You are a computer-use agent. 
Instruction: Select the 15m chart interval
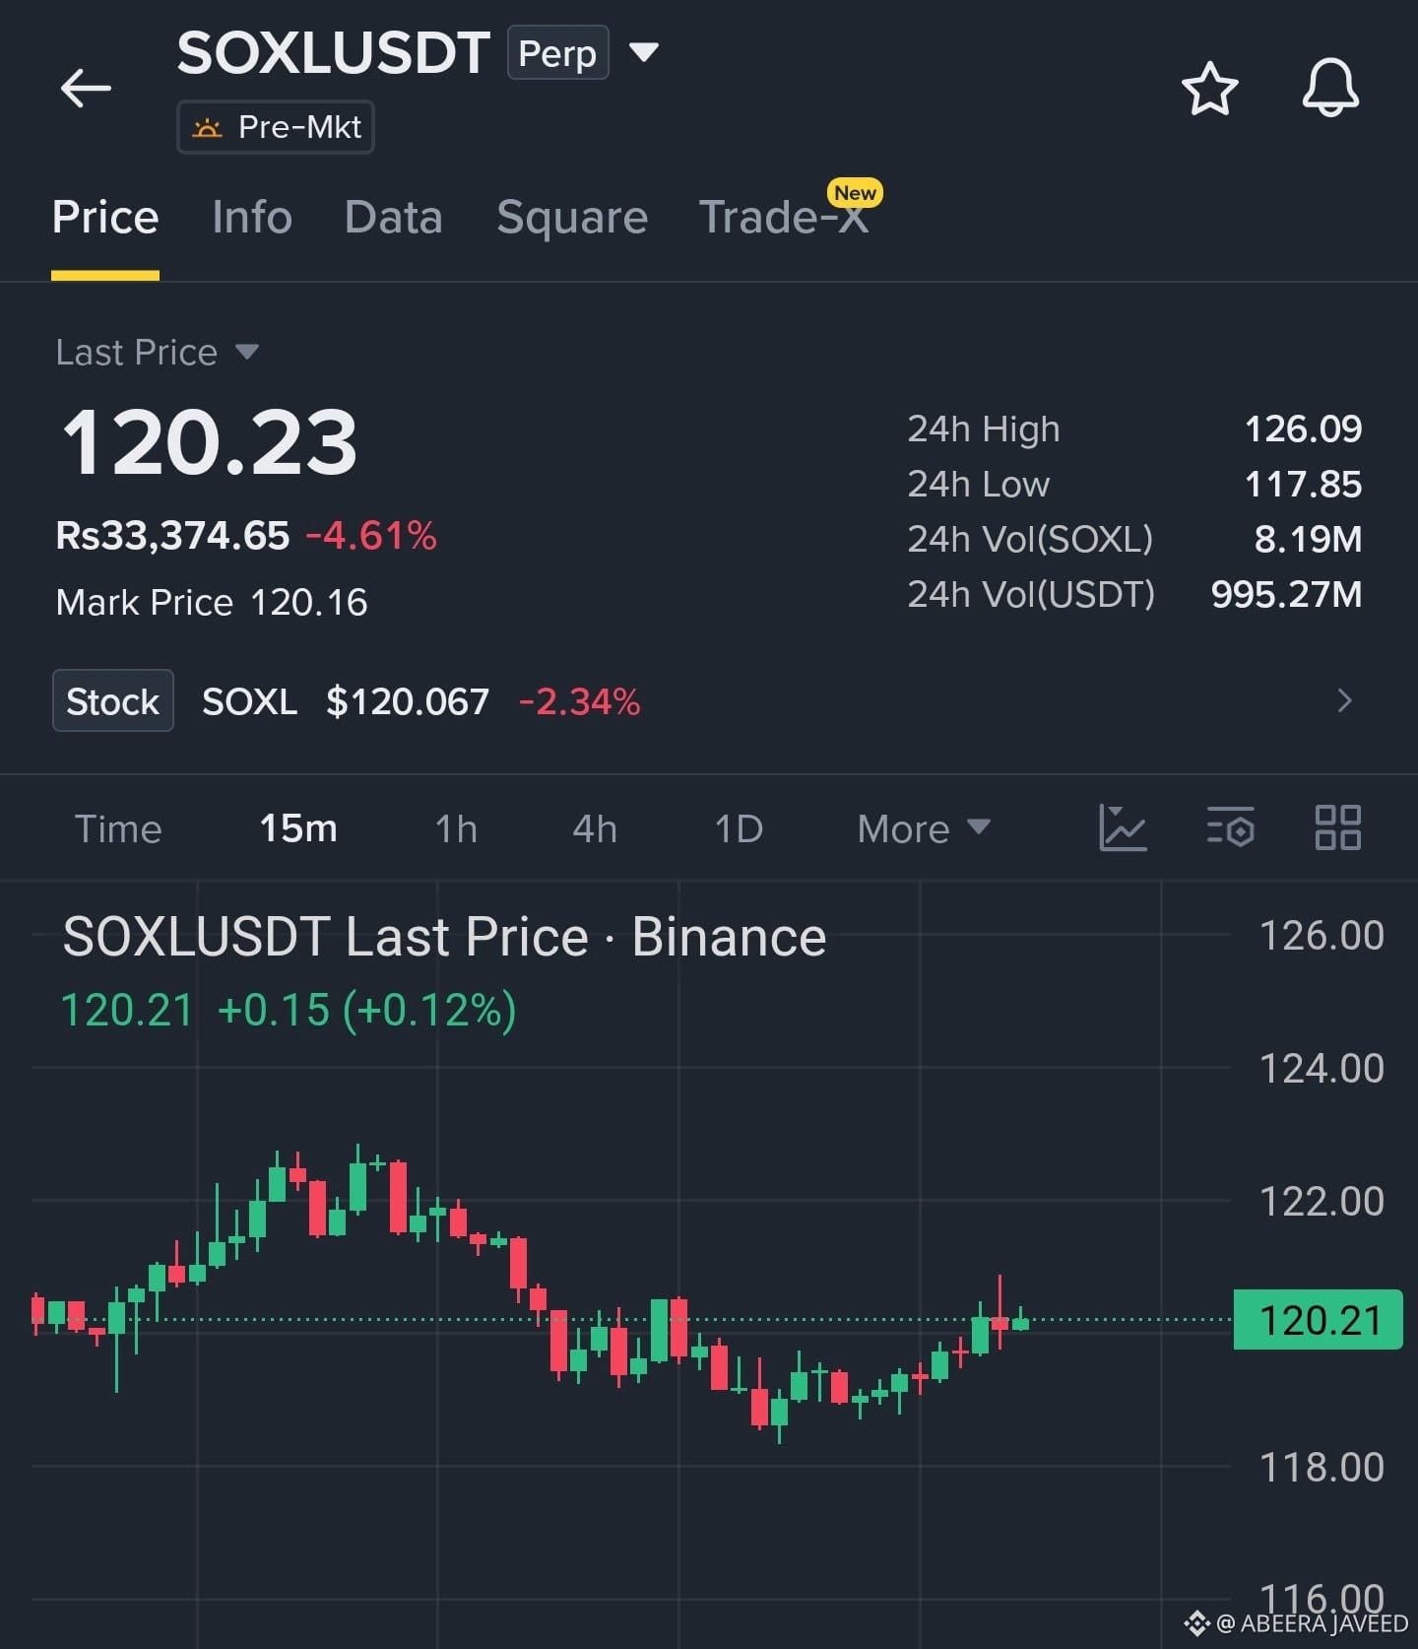pyautogui.click(x=298, y=828)
